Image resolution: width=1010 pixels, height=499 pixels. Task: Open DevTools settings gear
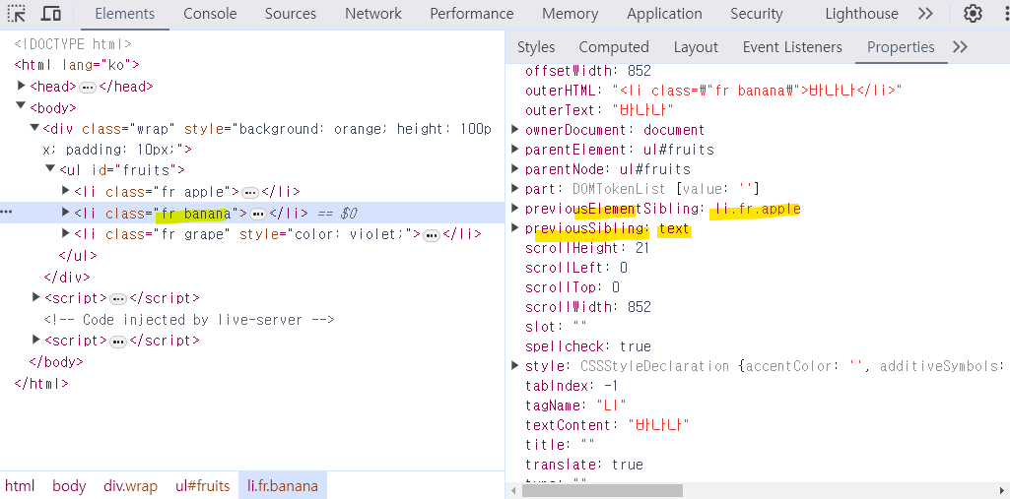pyautogui.click(x=973, y=14)
